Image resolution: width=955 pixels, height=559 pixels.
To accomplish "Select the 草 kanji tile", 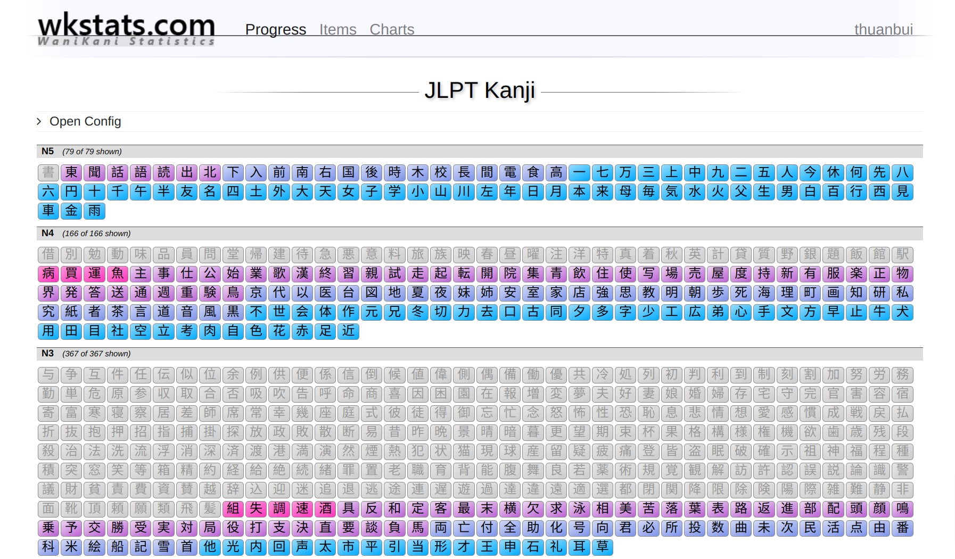I will click(x=602, y=547).
